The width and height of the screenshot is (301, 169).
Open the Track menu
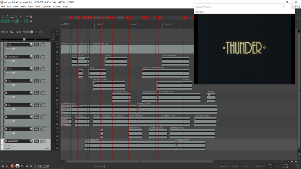coord(38,6)
